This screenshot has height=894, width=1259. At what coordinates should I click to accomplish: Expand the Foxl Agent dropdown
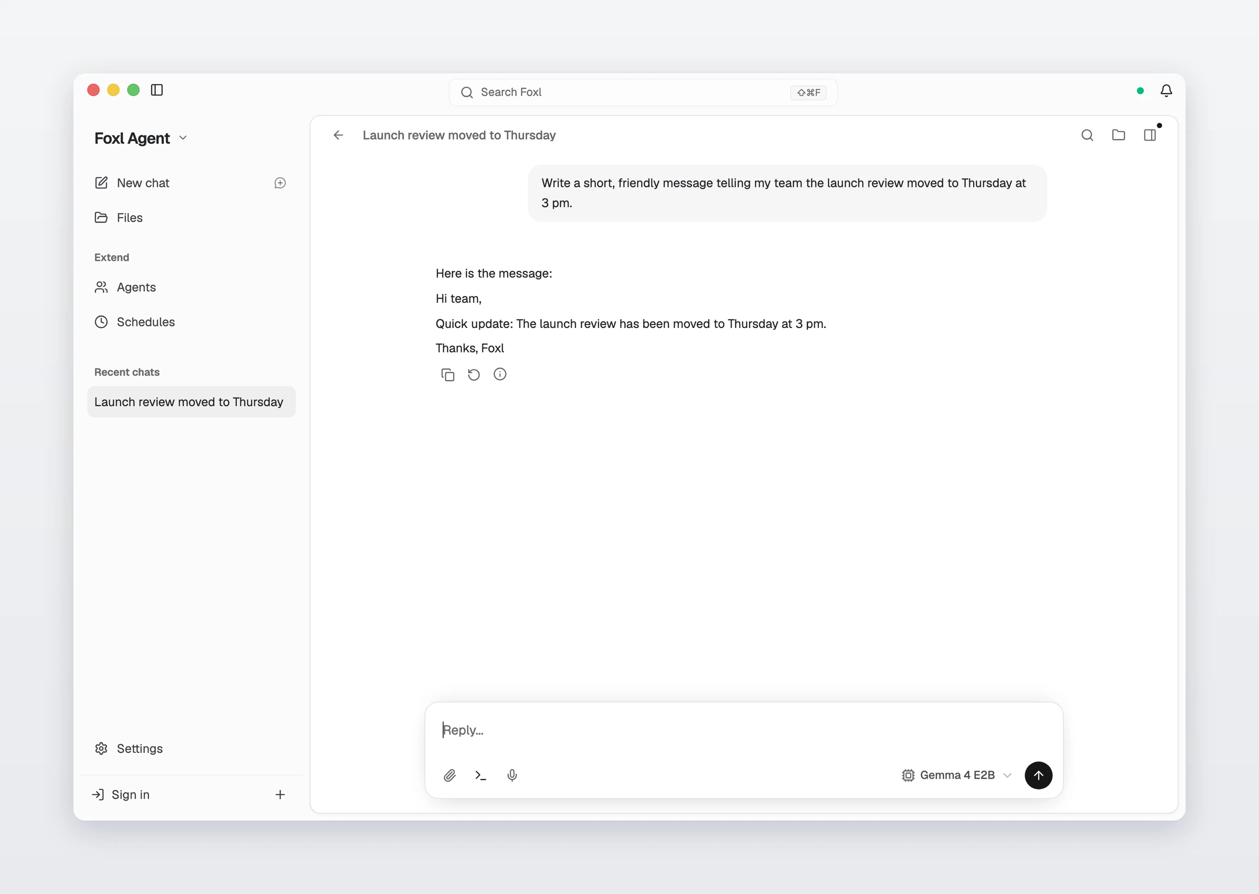click(x=141, y=138)
